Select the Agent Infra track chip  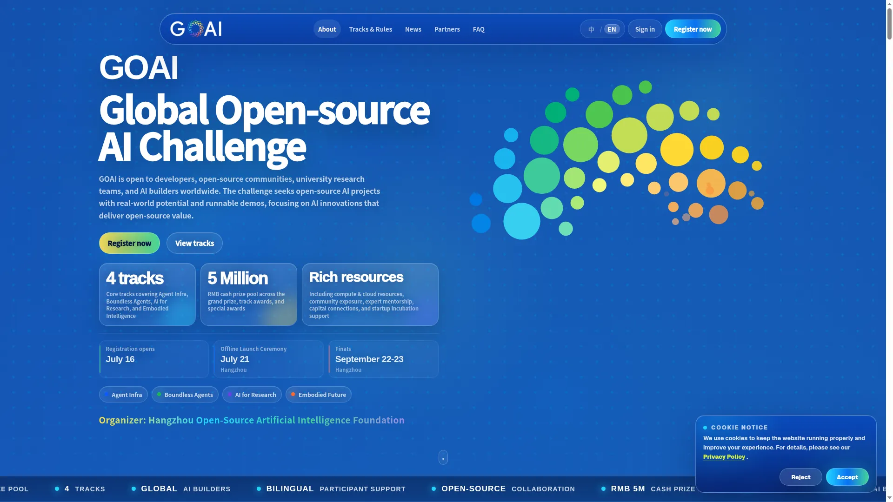pos(123,395)
